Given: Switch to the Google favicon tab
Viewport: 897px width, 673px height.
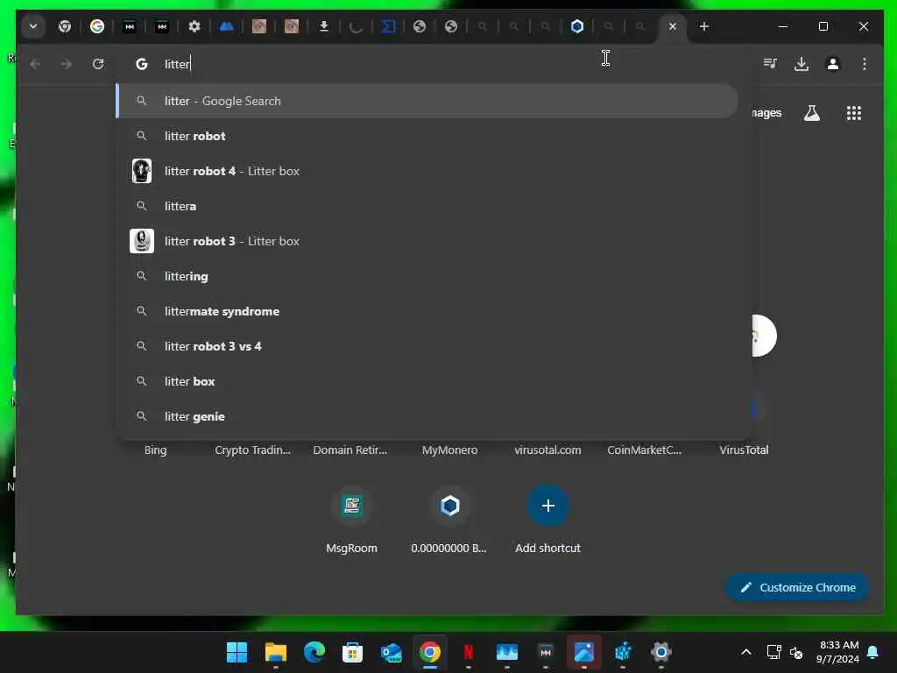Looking at the screenshot, I should tap(97, 26).
